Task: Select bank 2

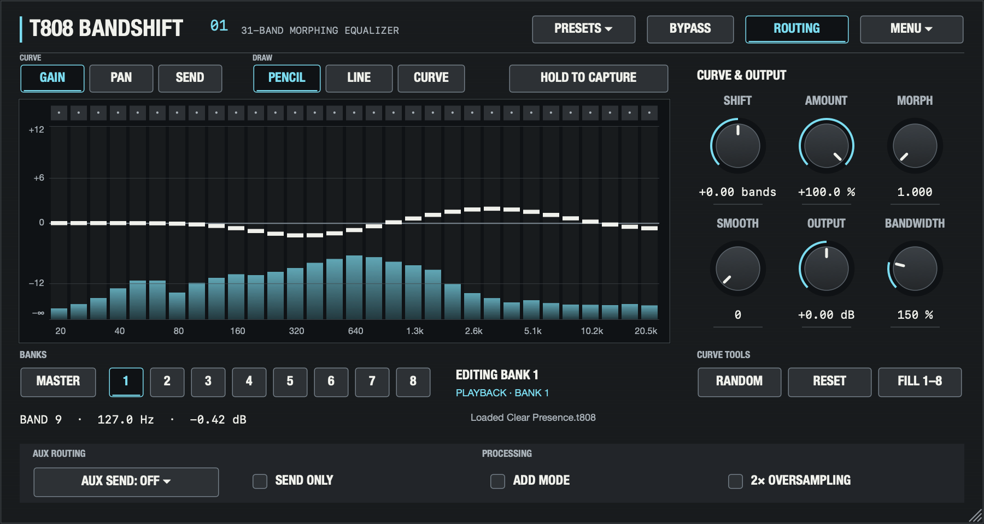Action: click(167, 382)
